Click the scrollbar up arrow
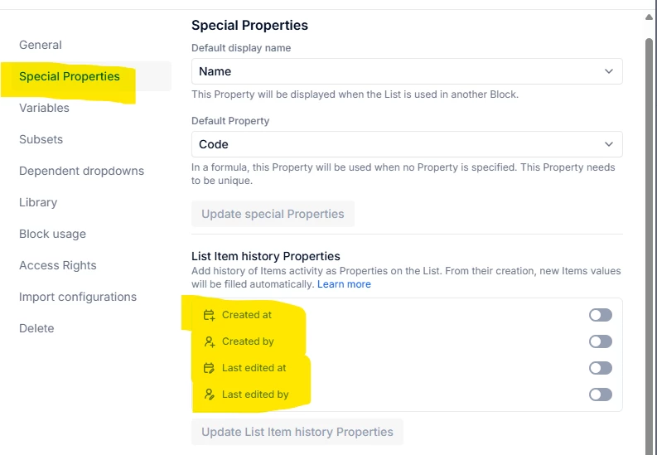 coord(649,17)
